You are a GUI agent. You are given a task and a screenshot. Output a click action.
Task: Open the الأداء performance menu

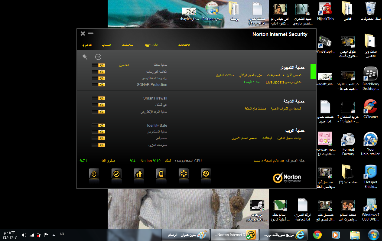pyautogui.click(x=154, y=45)
